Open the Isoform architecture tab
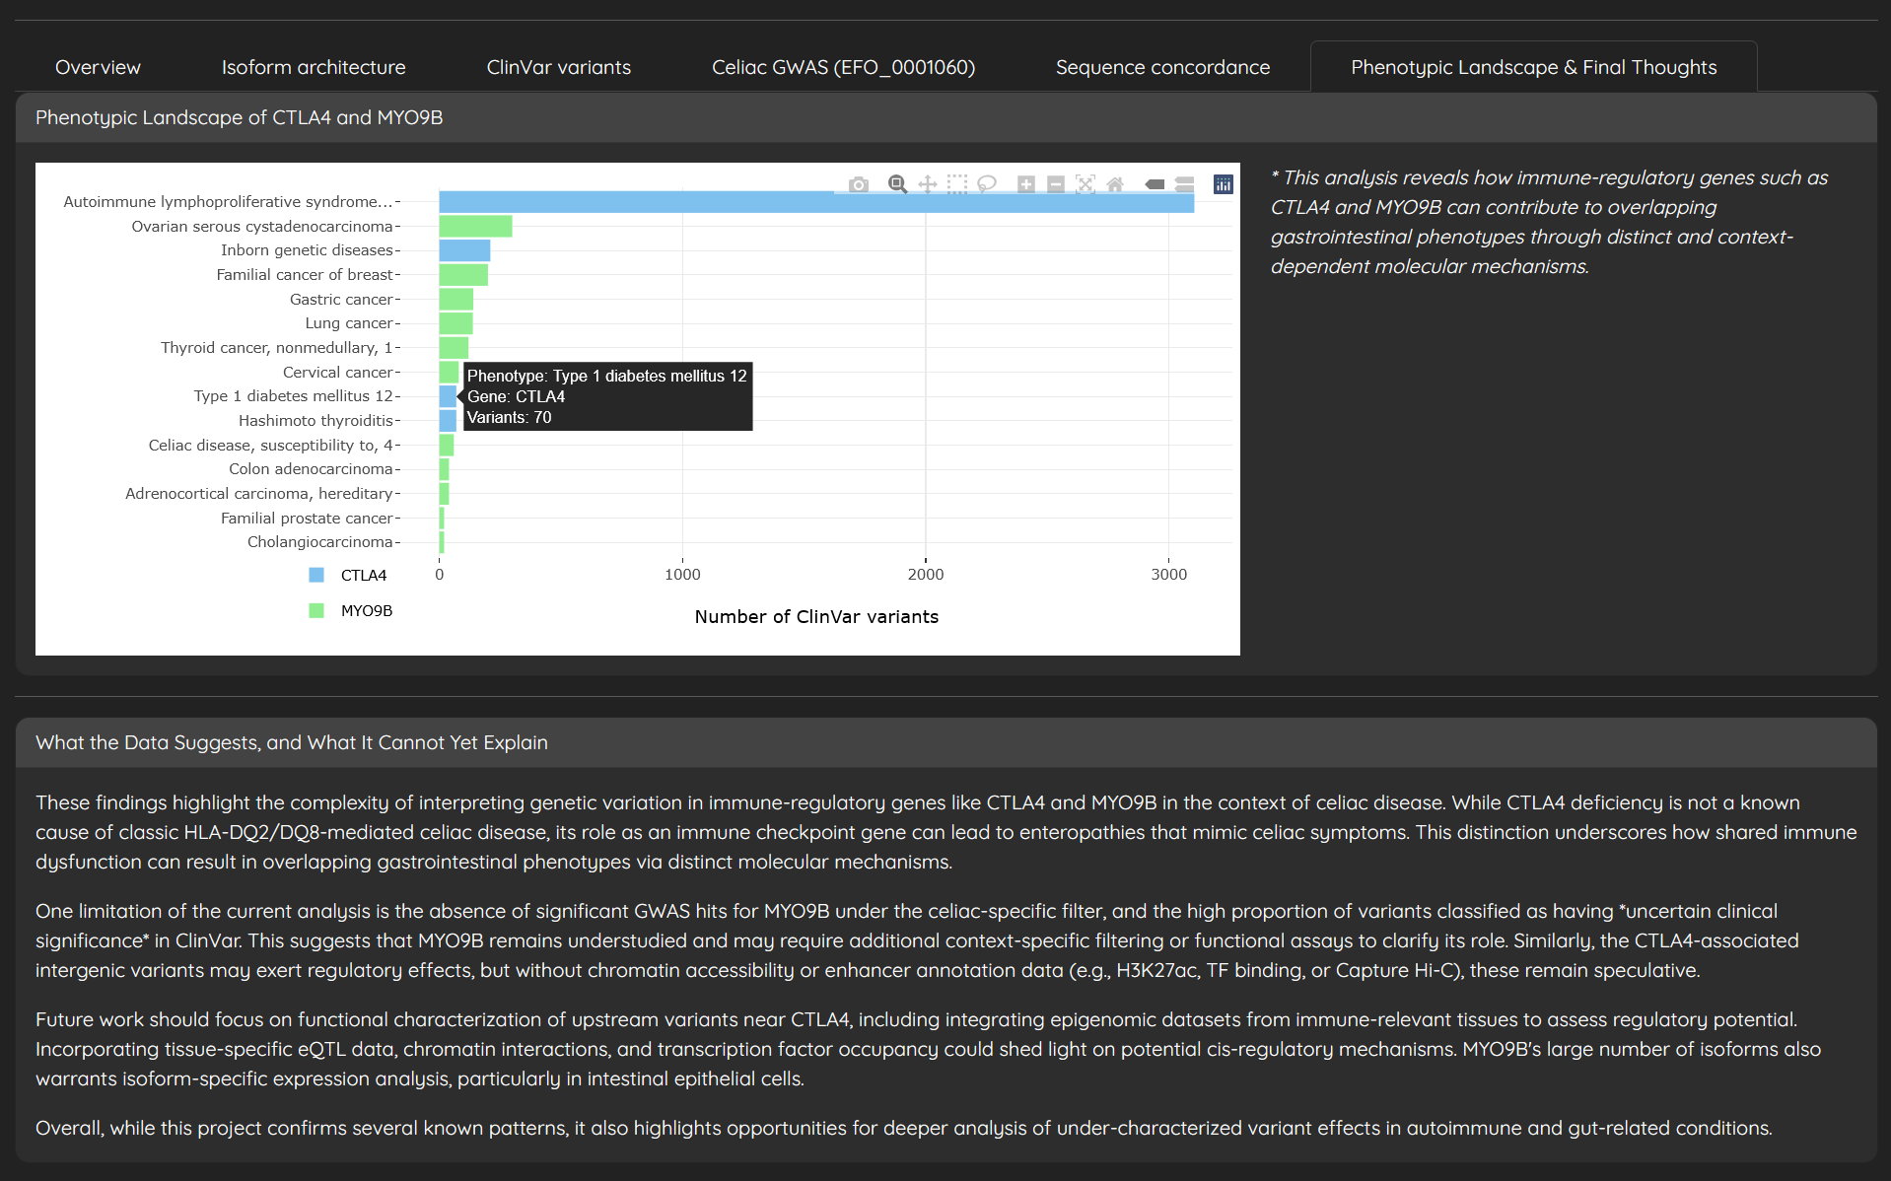The height and width of the screenshot is (1181, 1891). pos(314,67)
